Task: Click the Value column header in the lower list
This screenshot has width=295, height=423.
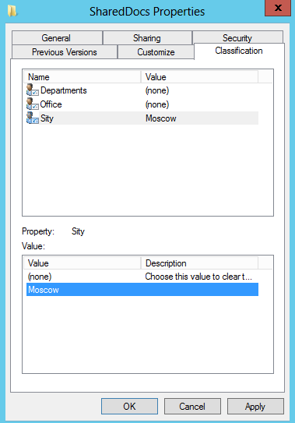Action: (83, 263)
